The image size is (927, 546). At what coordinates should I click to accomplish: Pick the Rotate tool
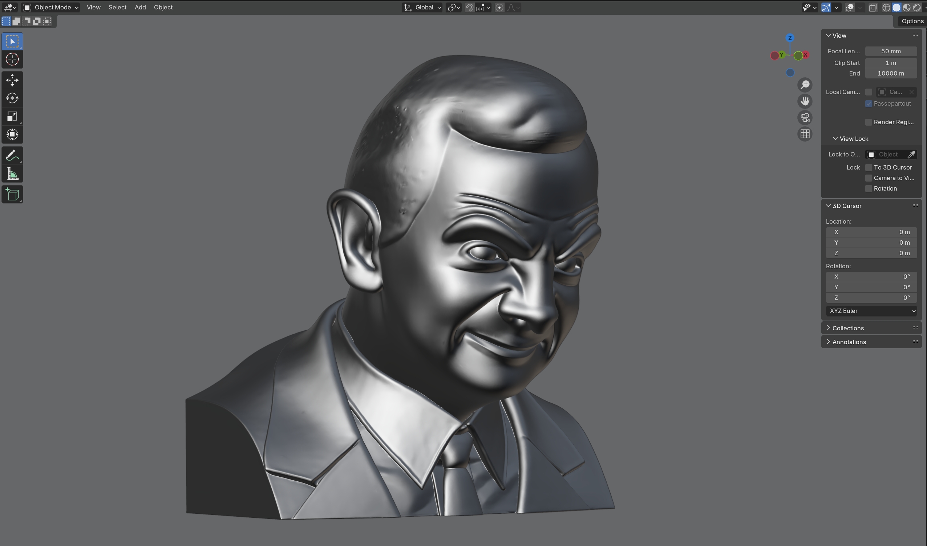[x=12, y=98]
